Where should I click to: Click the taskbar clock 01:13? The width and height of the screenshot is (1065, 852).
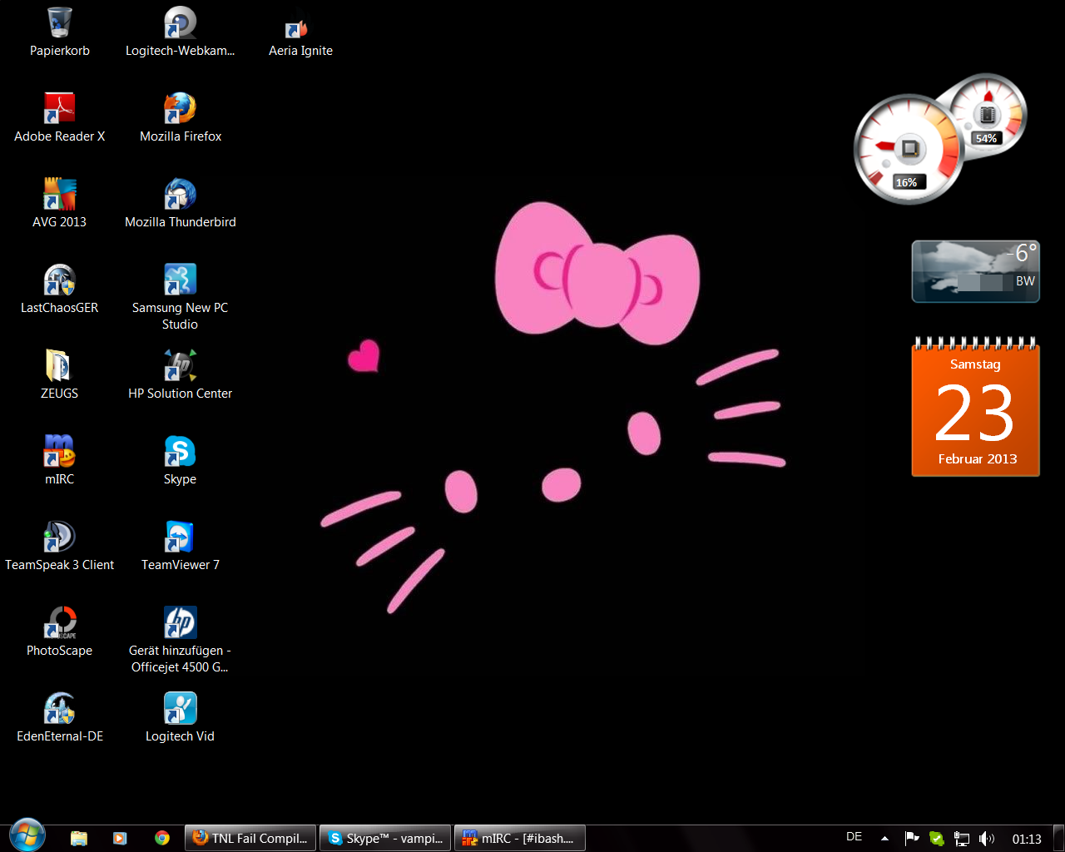[x=1027, y=839]
